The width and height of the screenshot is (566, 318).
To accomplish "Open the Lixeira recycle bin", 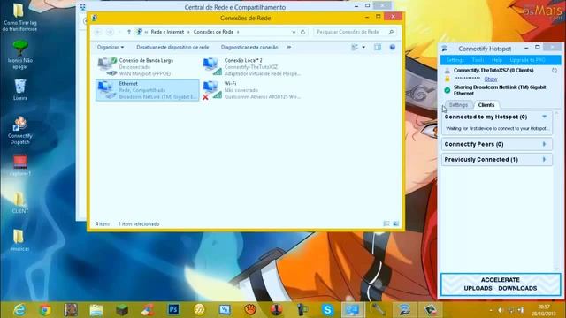I will click(19, 90).
